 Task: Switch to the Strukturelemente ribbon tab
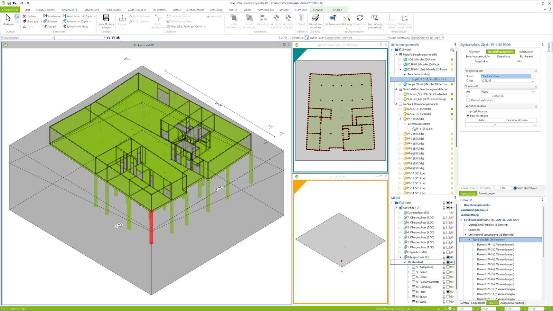(x=46, y=10)
